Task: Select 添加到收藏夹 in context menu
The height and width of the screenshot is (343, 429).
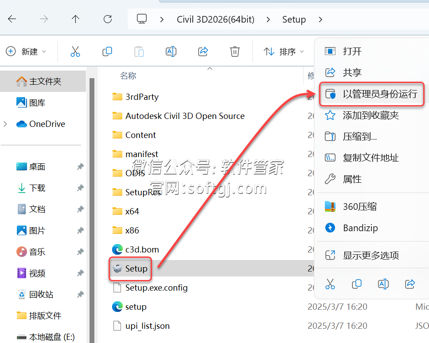Action: point(371,115)
